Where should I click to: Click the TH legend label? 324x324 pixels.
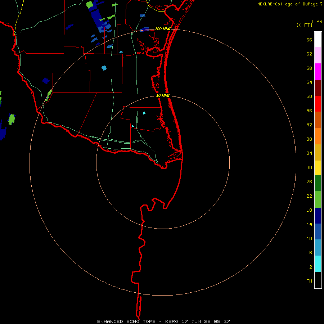tap(309, 281)
